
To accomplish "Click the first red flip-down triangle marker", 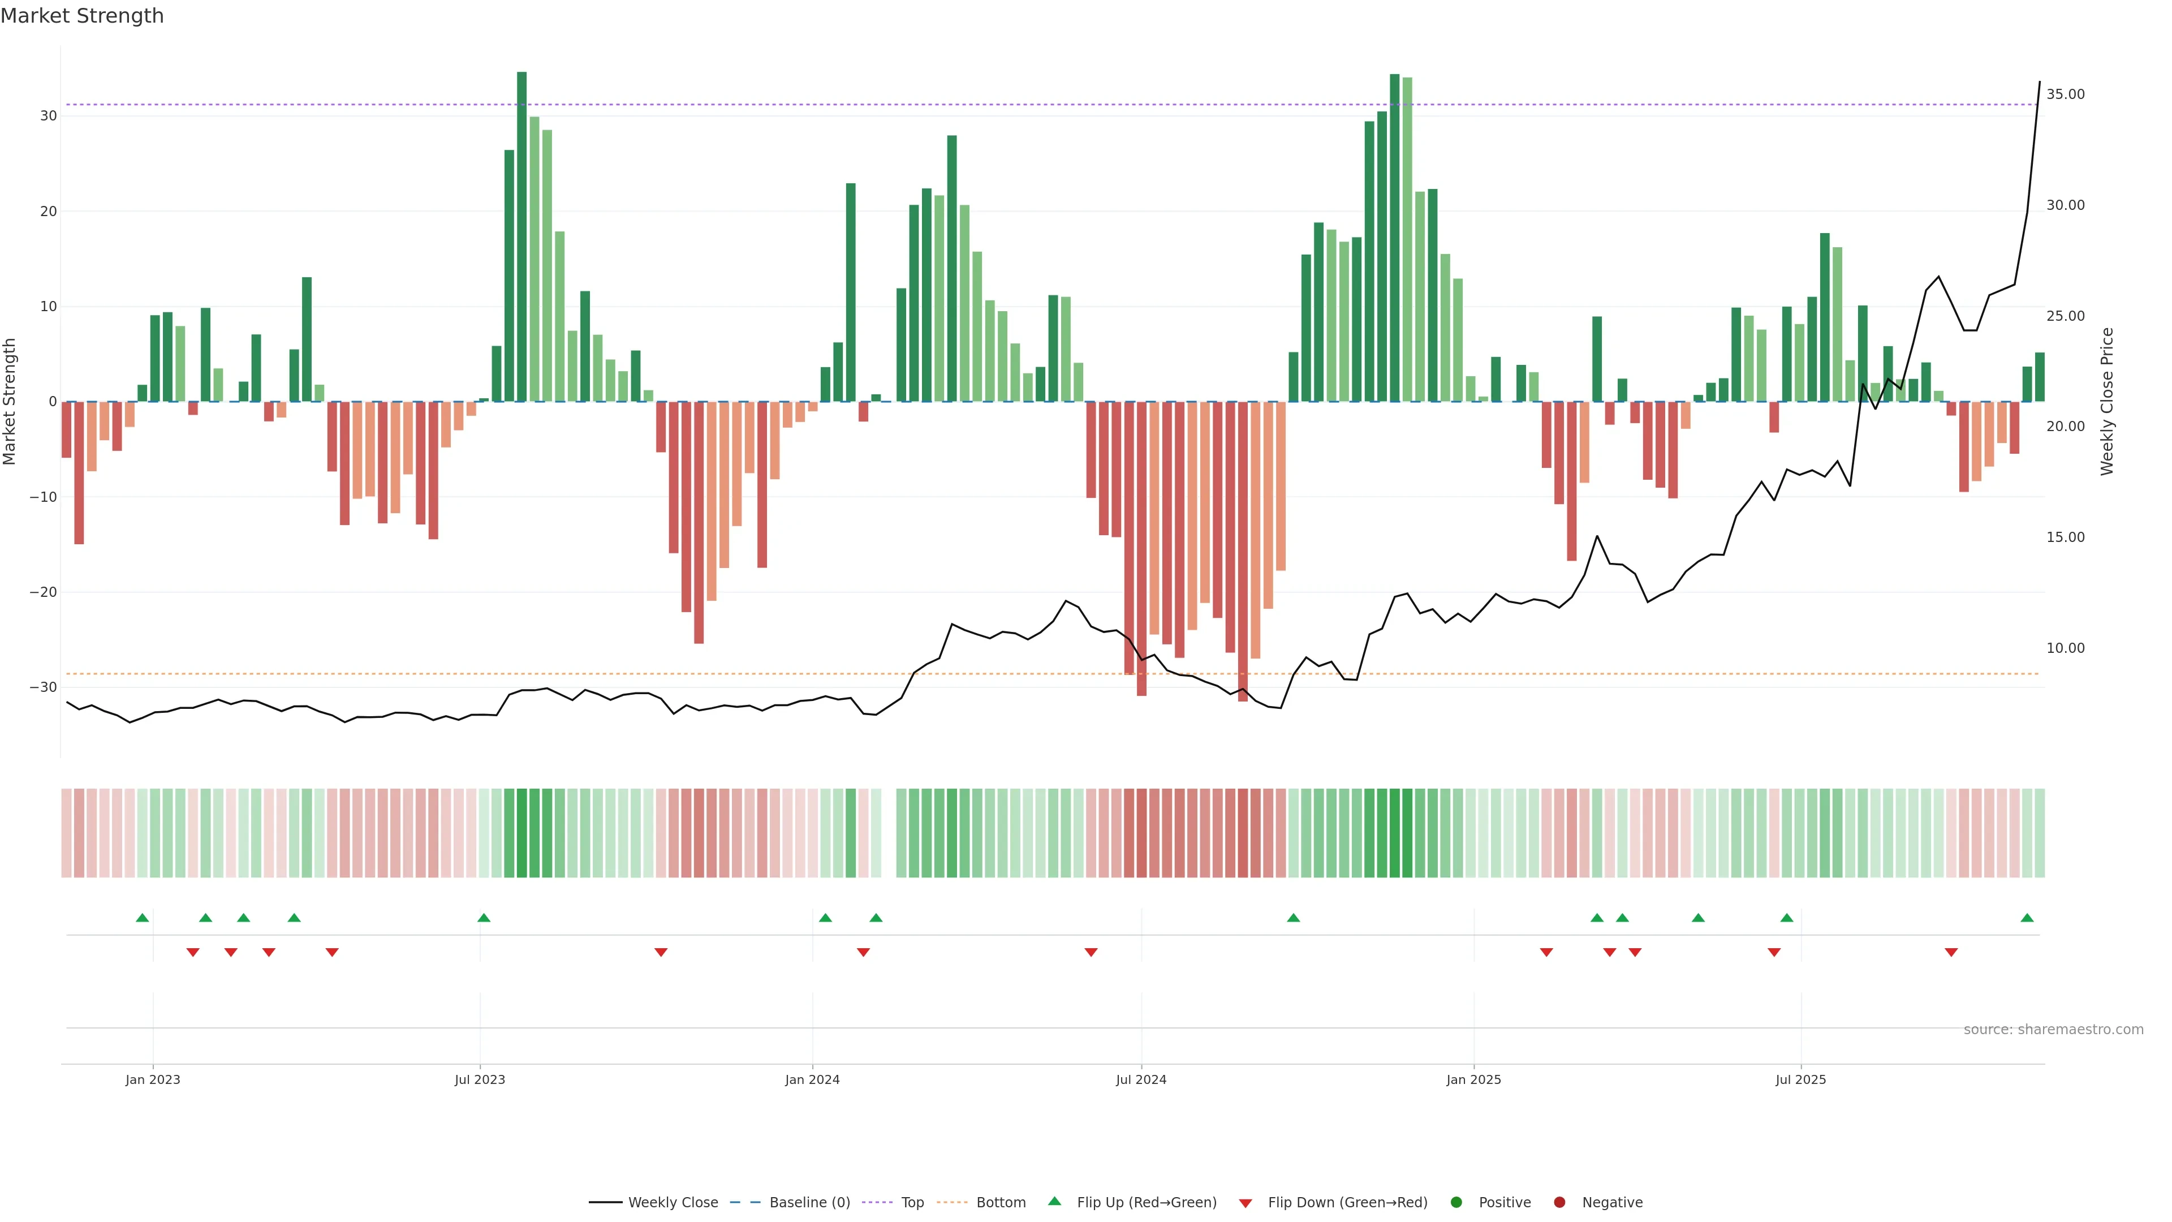I will coord(193,952).
